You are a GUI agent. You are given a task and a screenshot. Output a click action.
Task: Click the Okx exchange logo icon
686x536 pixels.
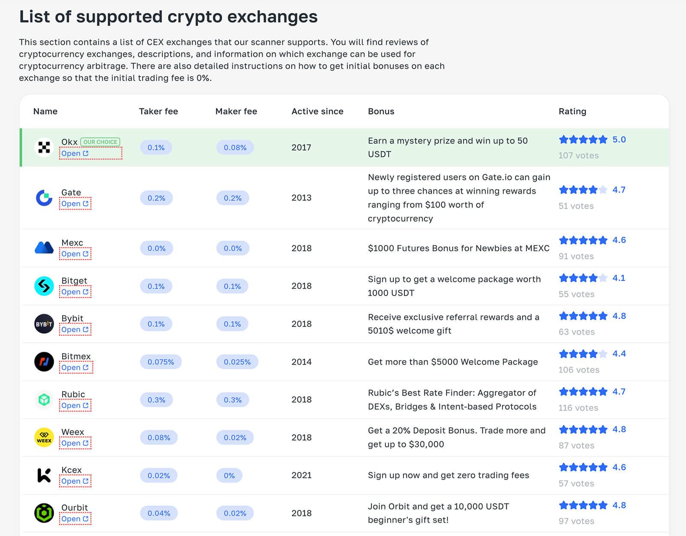(x=44, y=147)
